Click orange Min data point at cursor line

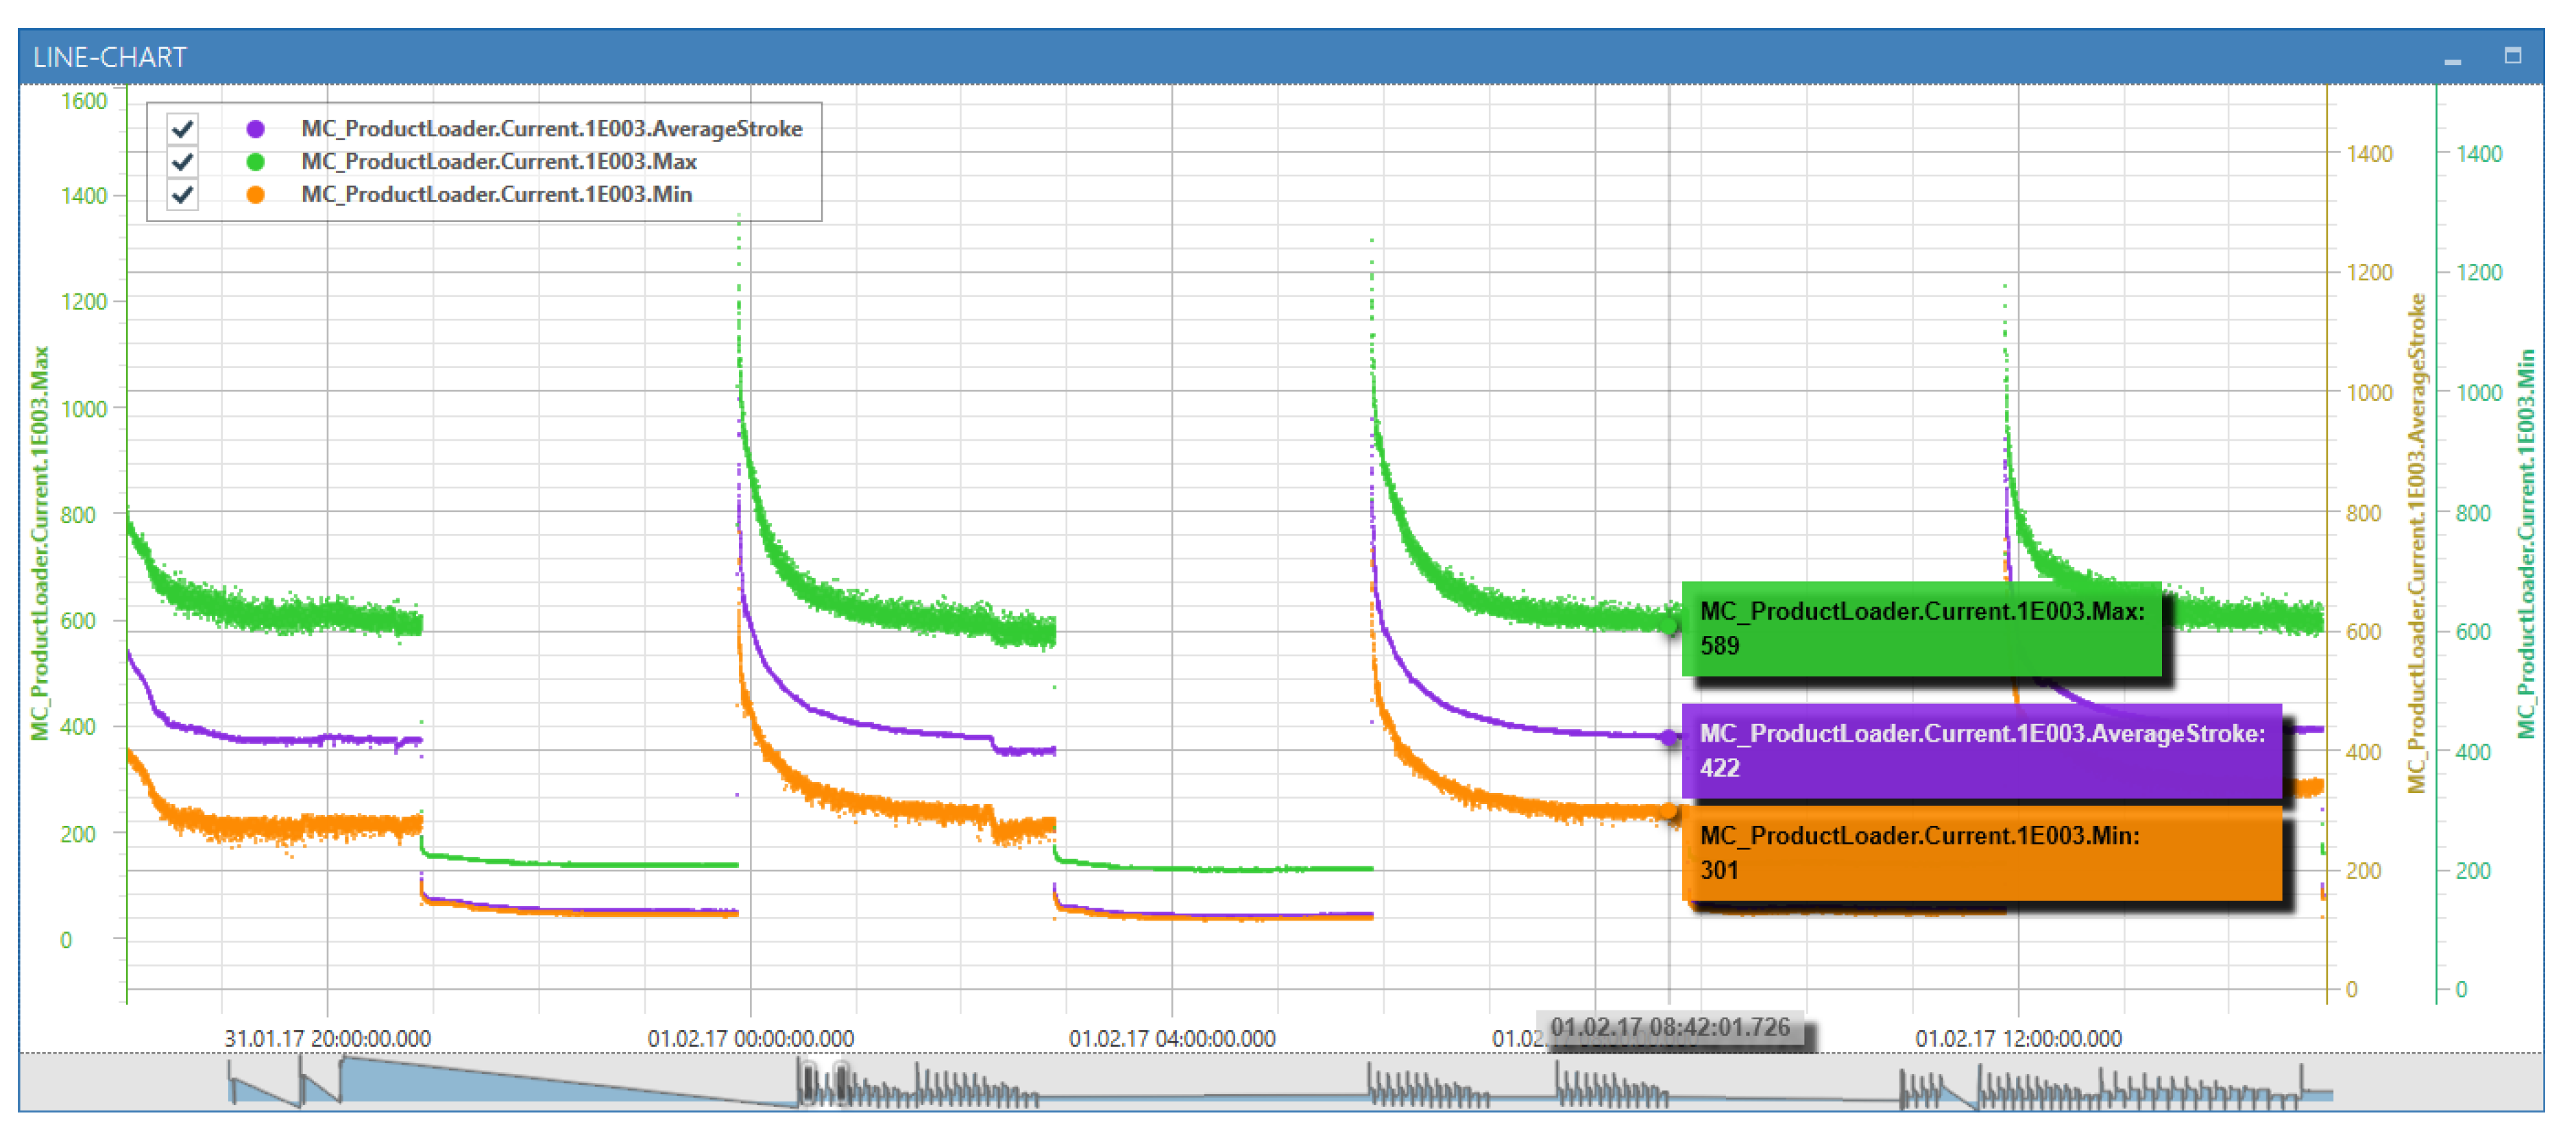coord(1669,812)
